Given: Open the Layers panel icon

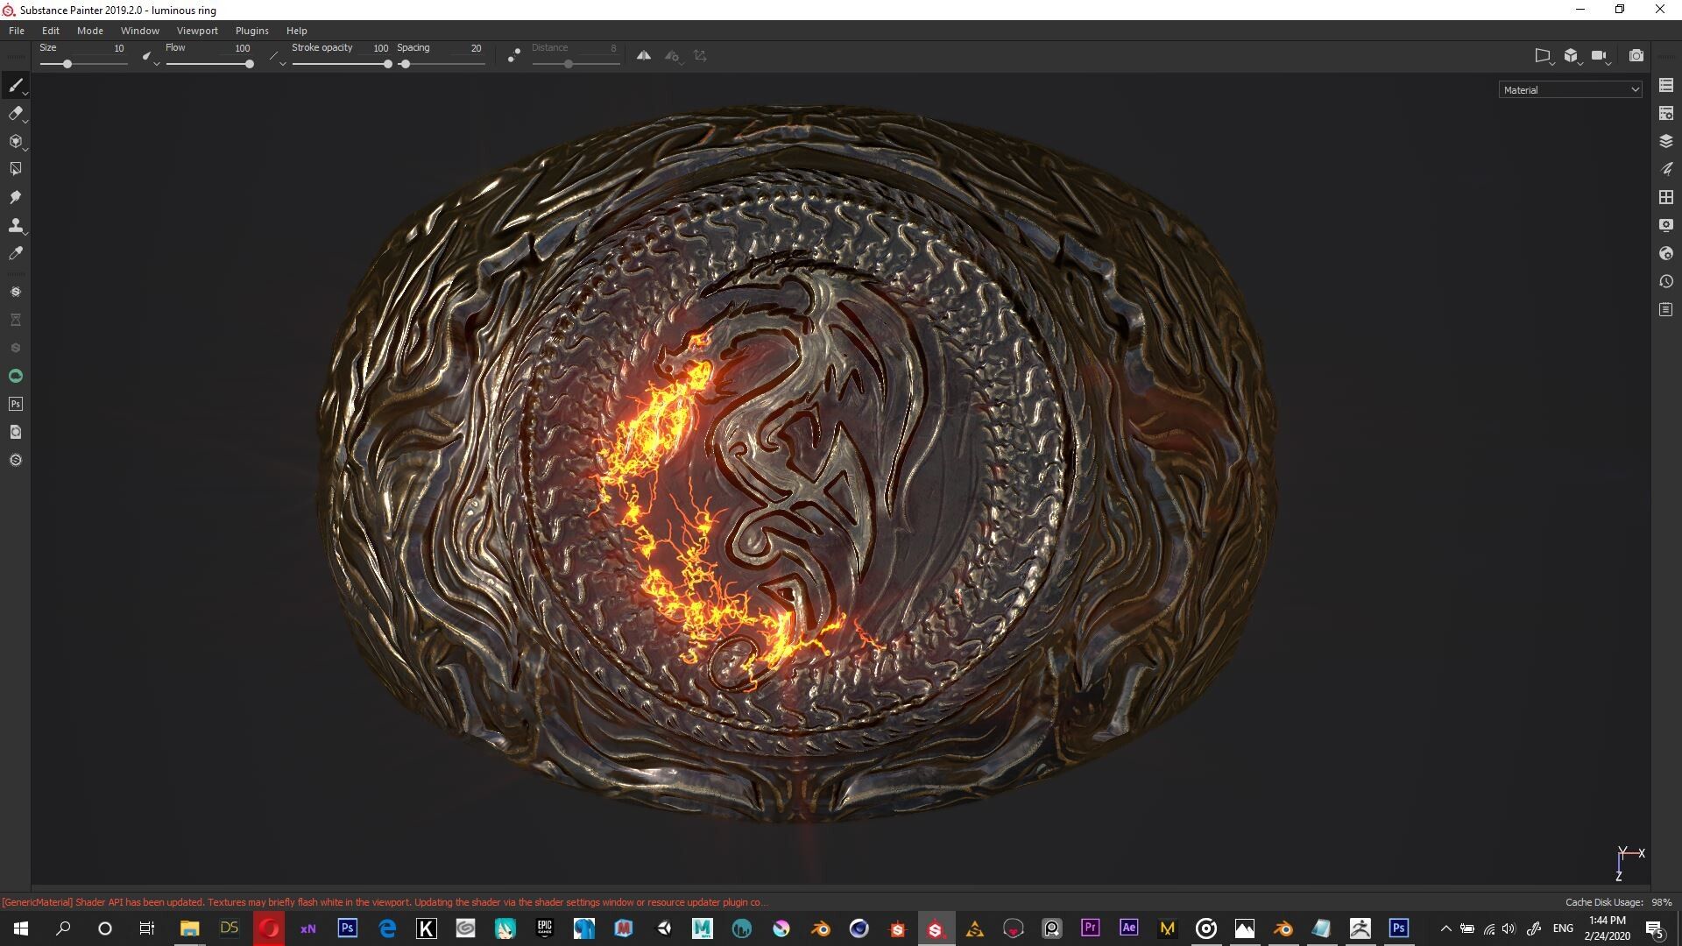Looking at the screenshot, I should tap(1666, 141).
